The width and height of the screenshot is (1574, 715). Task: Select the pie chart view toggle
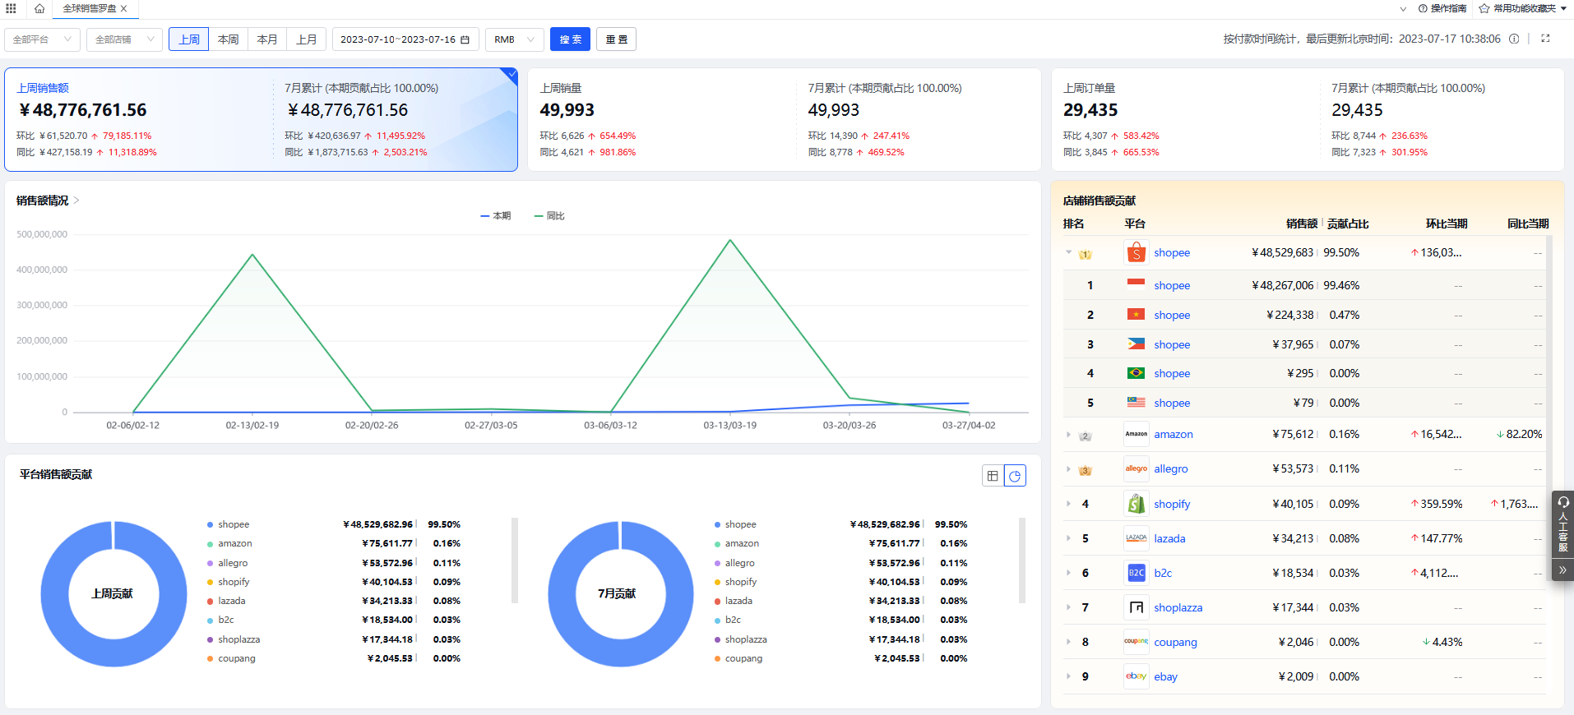1016,476
